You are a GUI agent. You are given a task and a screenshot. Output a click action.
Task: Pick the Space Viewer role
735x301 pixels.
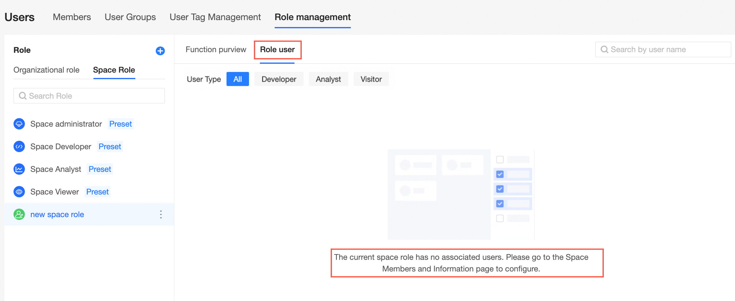tap(55, 192)
